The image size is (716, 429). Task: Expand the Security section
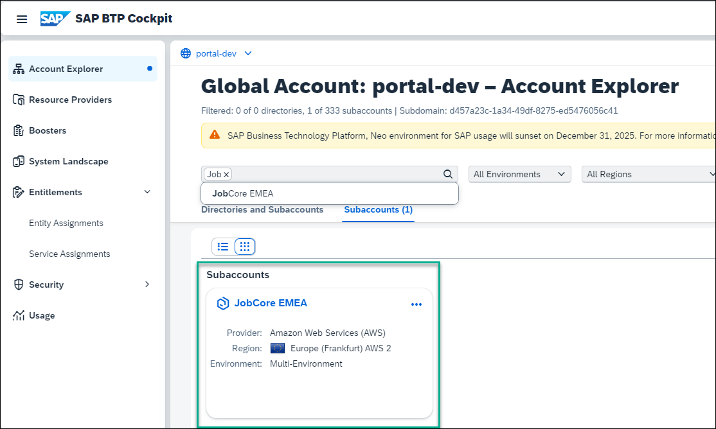(x=147, y=285)
